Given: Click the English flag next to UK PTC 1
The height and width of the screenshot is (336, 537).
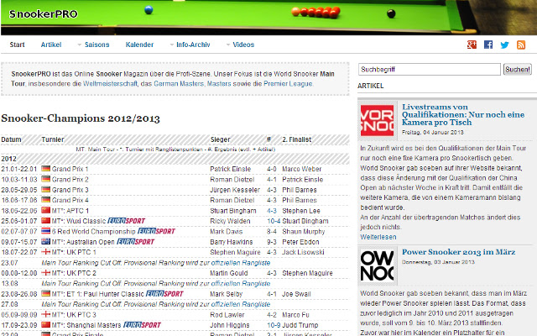Looking at the screenshot, I should 45,252.
